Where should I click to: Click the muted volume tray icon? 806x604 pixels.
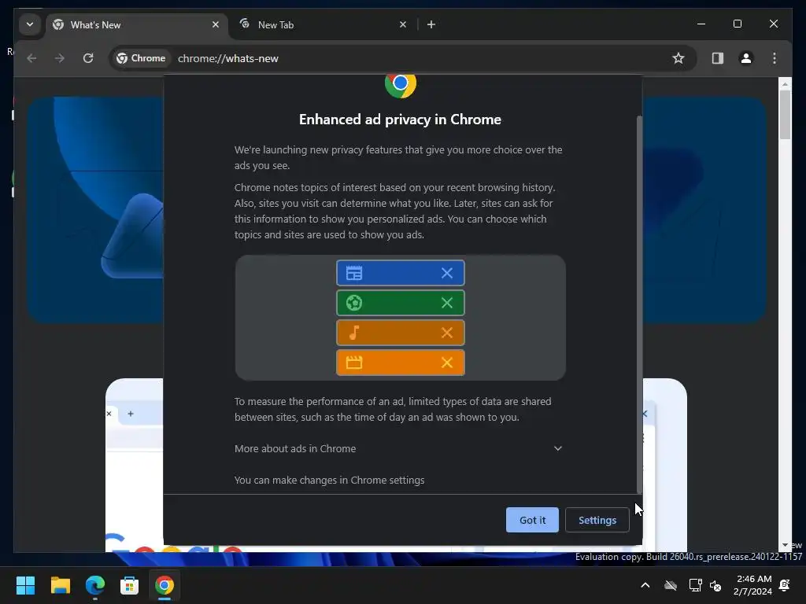715,585
